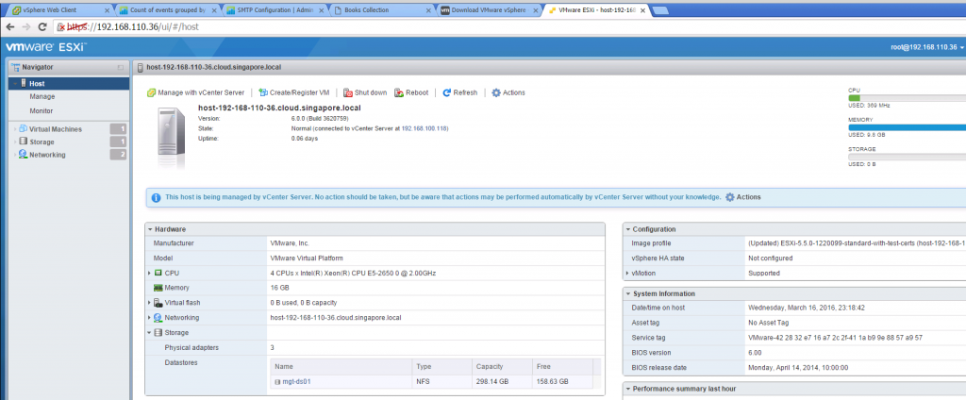This screenshot has height=400, width=966.
Task: Select Virtual Machines in Navigator
Action: 56,129
